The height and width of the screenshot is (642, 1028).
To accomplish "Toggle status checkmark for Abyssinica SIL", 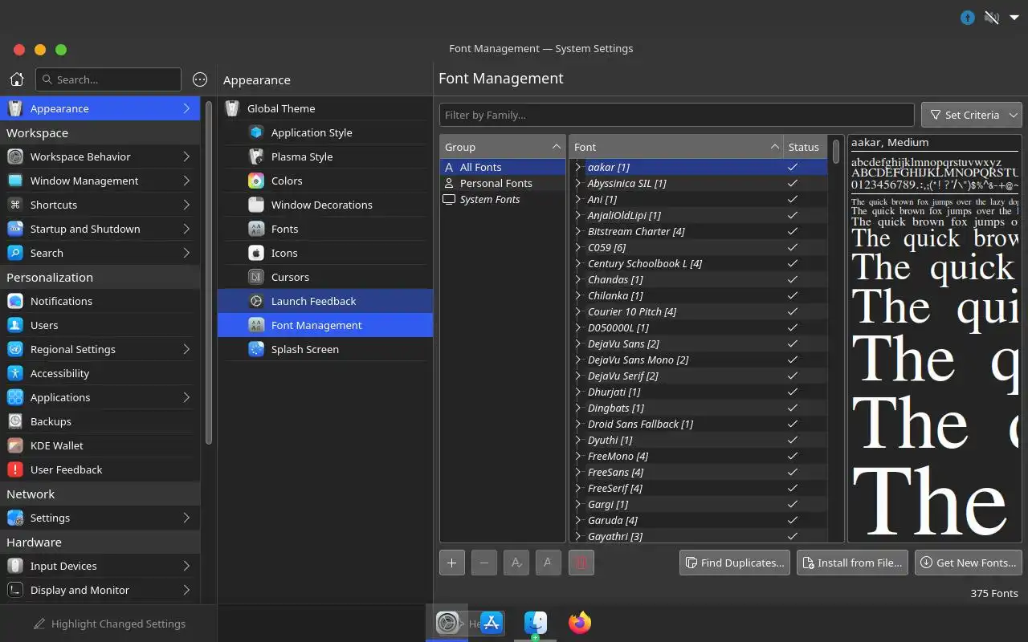I will [793, 183].
